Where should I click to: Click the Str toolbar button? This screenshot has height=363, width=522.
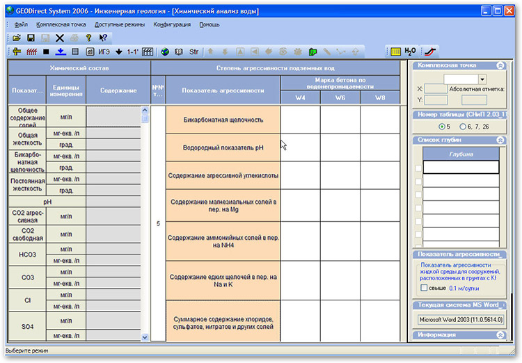(x=193, y=51)
